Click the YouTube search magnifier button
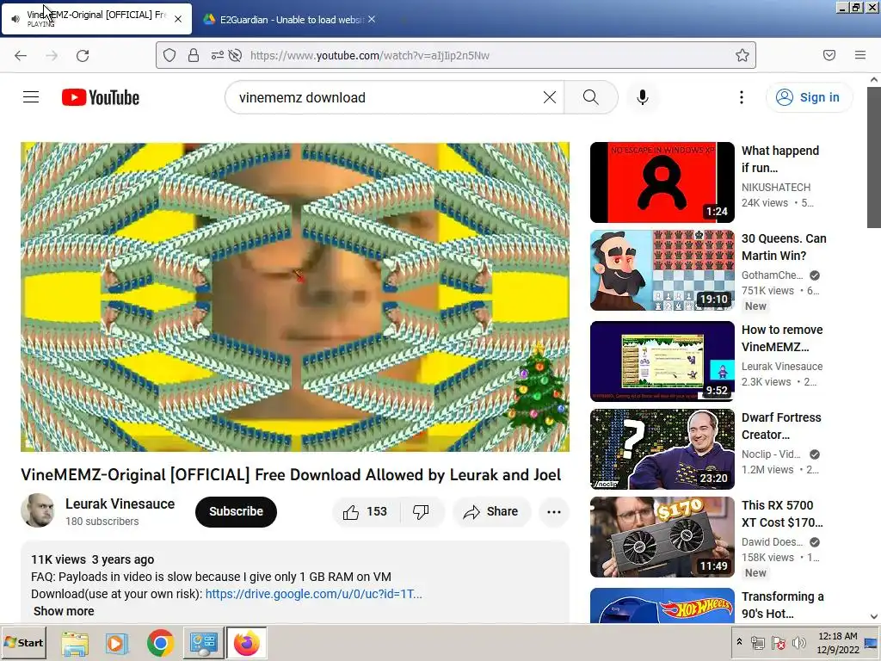881x661 pixels. [590, 97]
